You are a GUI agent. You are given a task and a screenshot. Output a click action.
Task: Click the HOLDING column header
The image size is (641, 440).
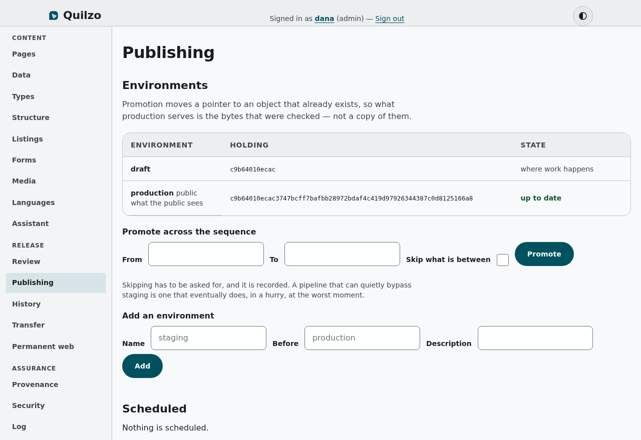(x=249, y=145)
